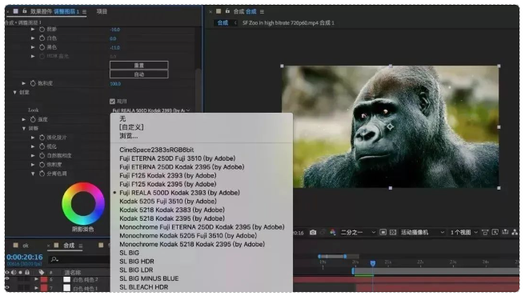The image size is (525, 296).
Task: Click the stopwatch beside 饱和度 value 100.0
Action: point(33,83)
